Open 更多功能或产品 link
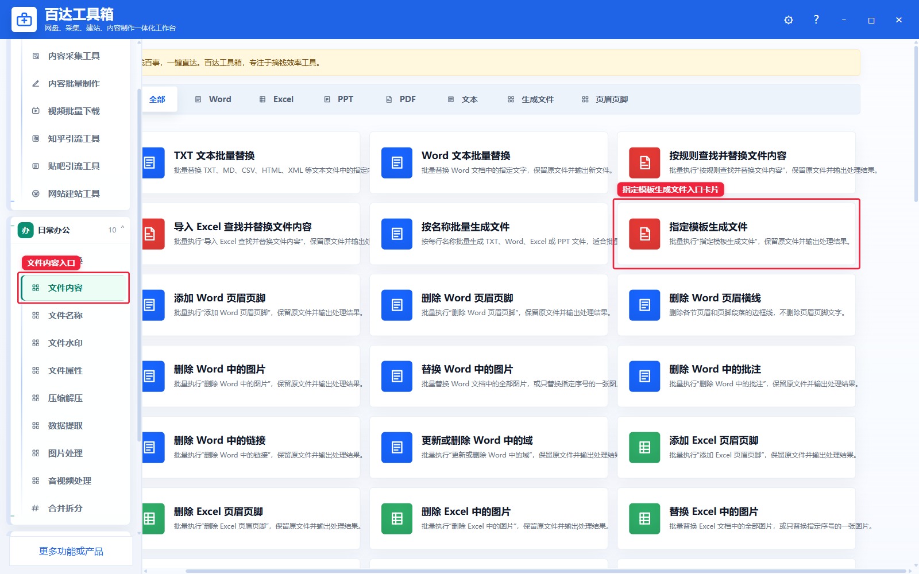919x574 pixels. click(71, 552)
